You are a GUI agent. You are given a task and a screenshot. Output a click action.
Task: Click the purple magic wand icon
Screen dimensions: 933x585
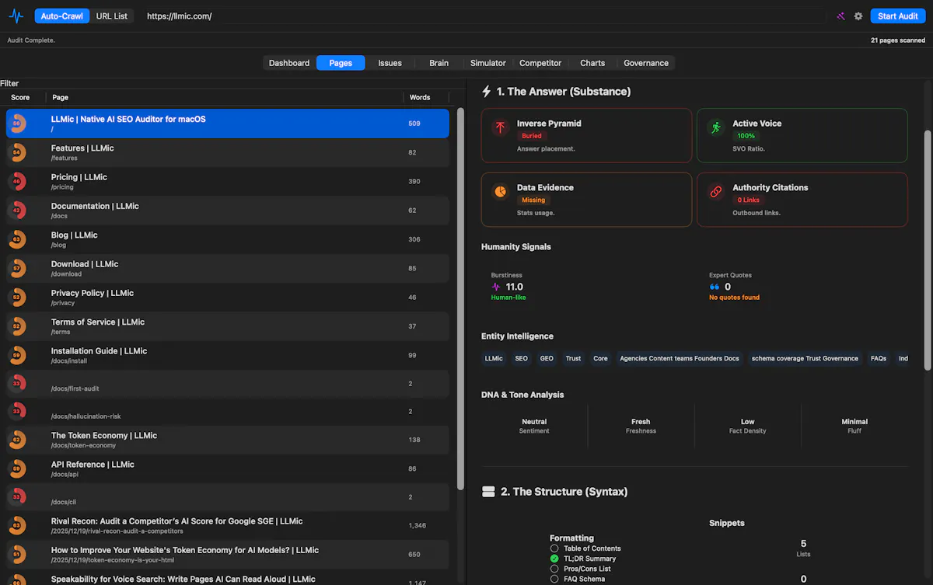(840, 16)
